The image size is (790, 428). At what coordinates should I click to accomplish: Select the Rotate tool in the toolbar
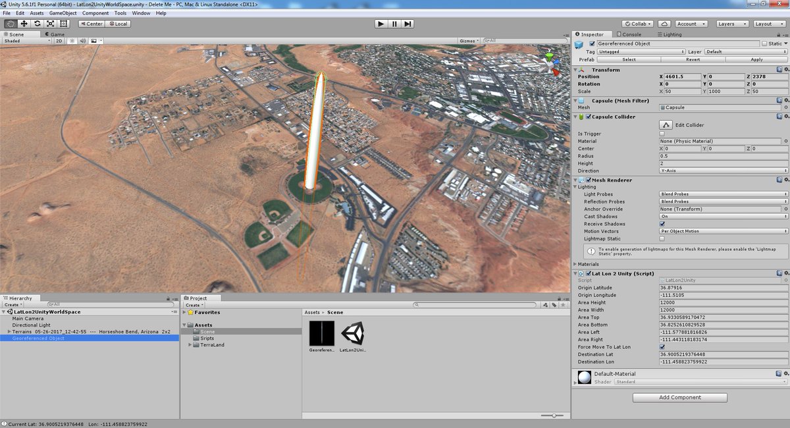[x=37, y=24]
